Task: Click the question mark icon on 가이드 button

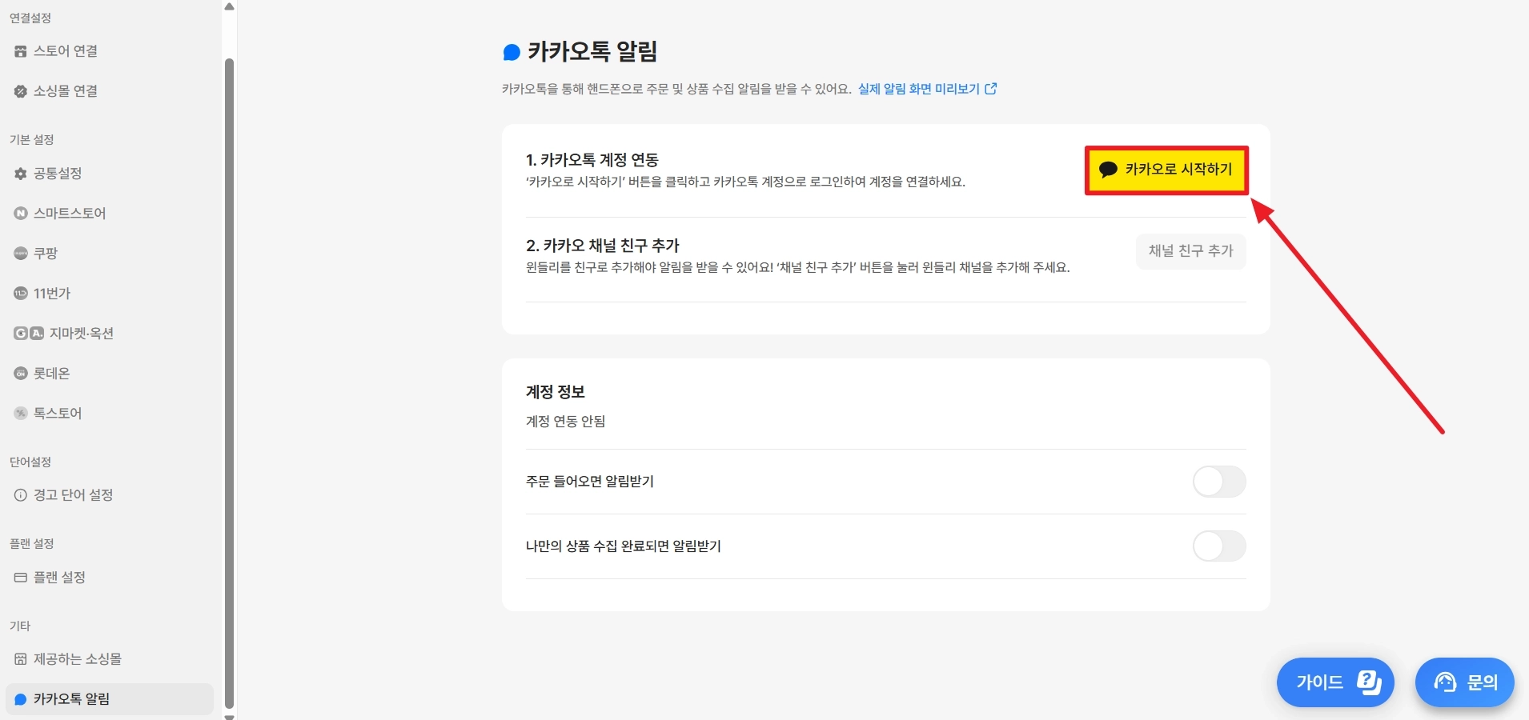Action: click(x=1369, y=682)
